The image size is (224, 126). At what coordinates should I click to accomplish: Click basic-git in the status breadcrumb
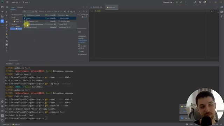click(6, 125)
